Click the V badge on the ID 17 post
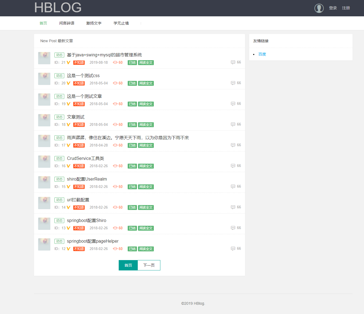Image resolution: width=364 pixels, height=314 pixels. point(68,145)
